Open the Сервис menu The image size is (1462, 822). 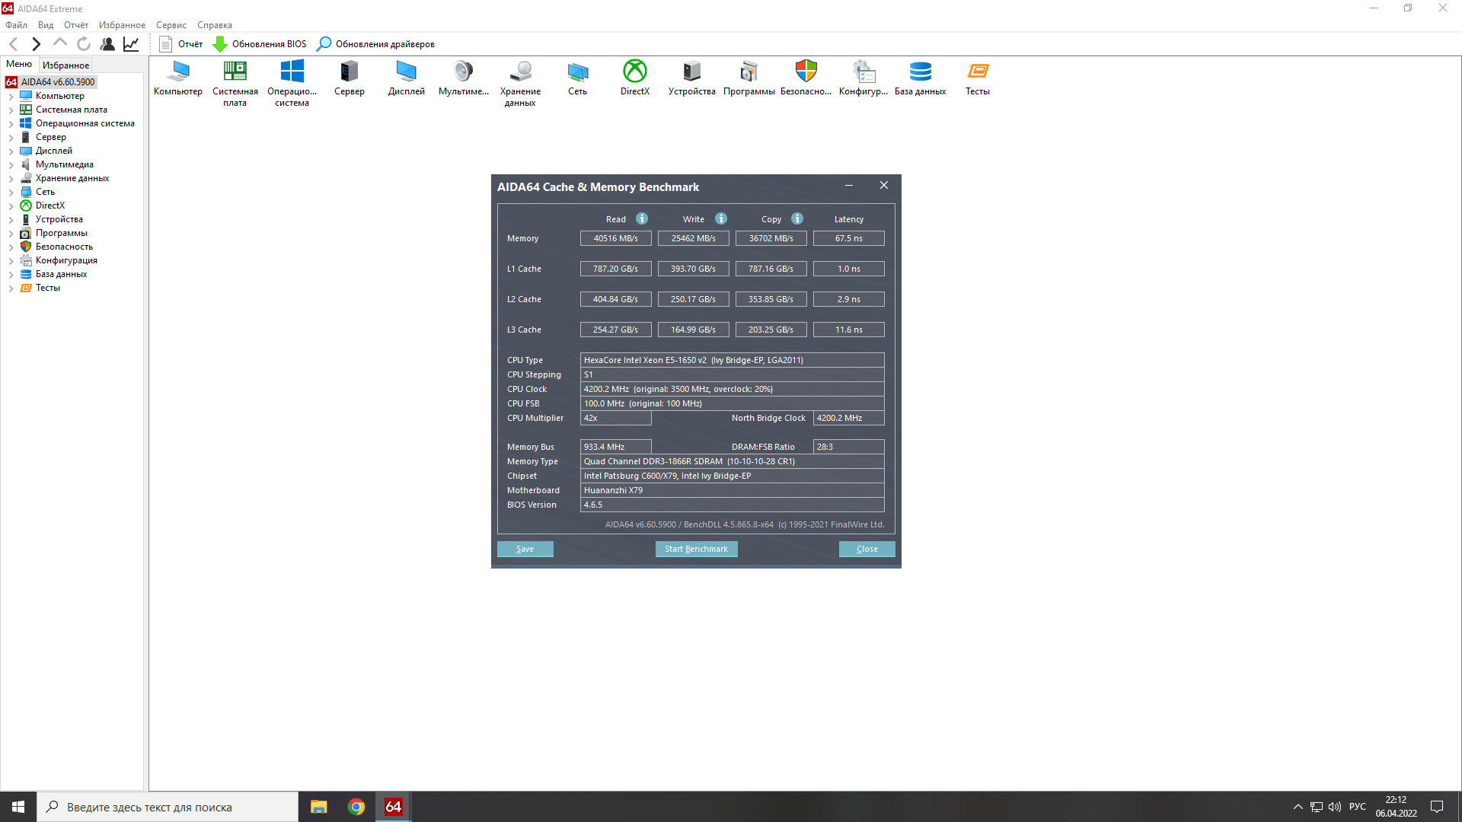coord(171,25)
